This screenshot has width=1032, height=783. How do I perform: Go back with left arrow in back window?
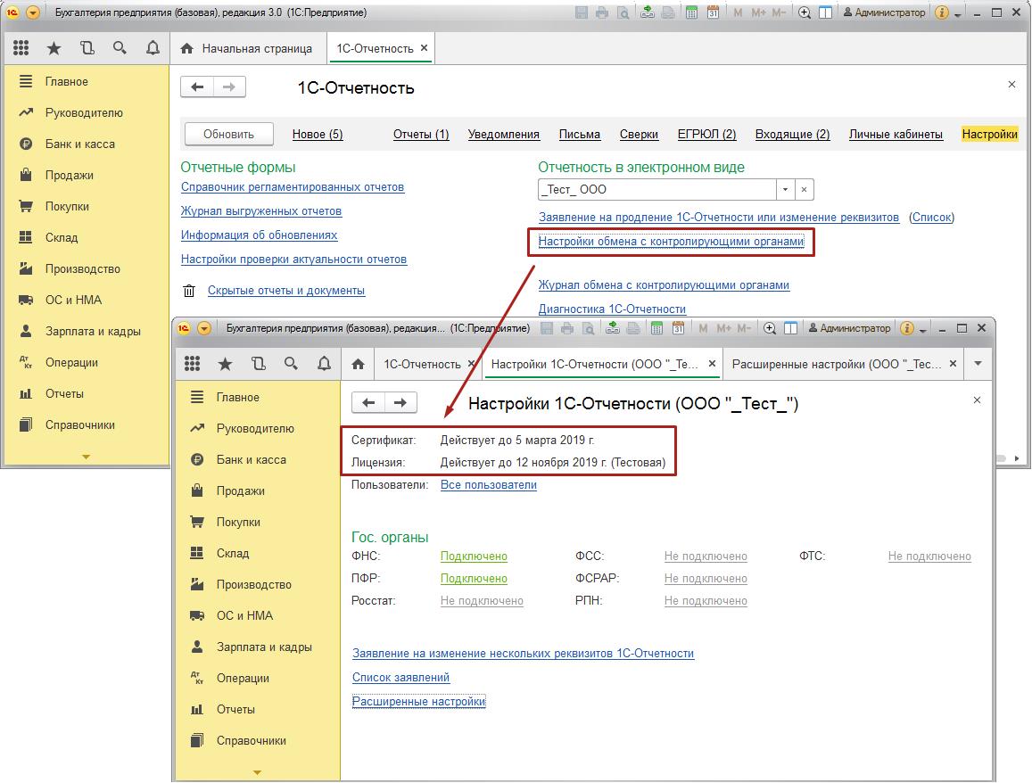pos(197,87)
